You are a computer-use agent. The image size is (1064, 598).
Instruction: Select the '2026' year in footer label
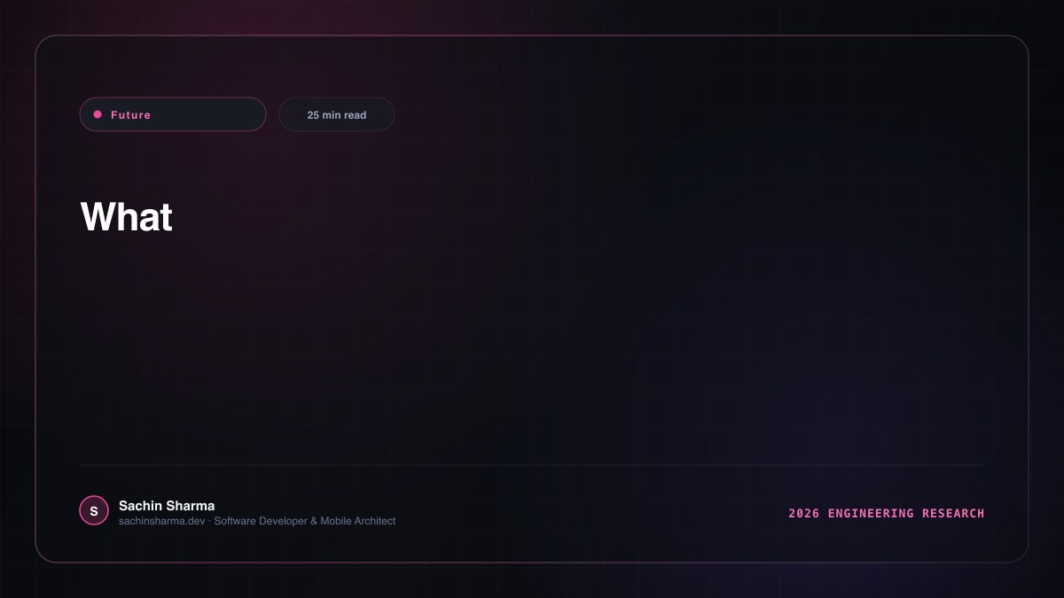(804, 513)
